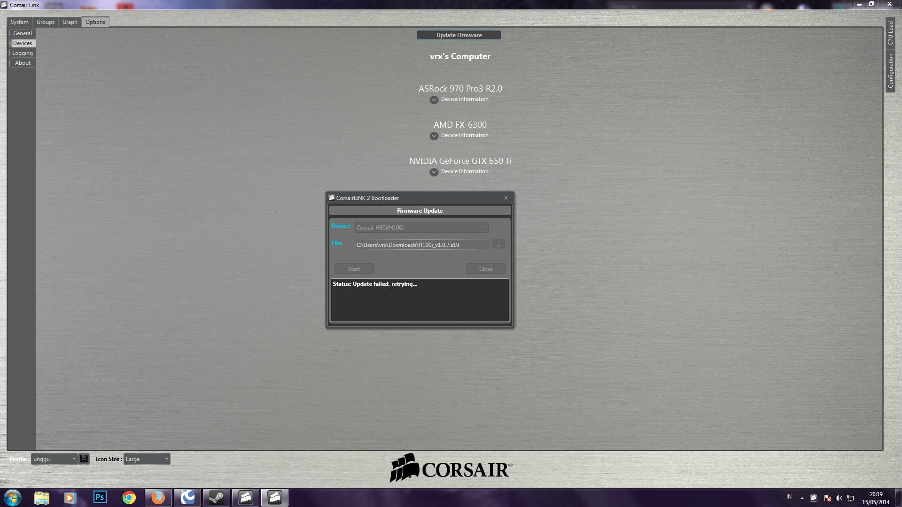This screenshot has width=902, height=507.
Task: Open the Windows Start orb
Action: click(x=13, y=498)
